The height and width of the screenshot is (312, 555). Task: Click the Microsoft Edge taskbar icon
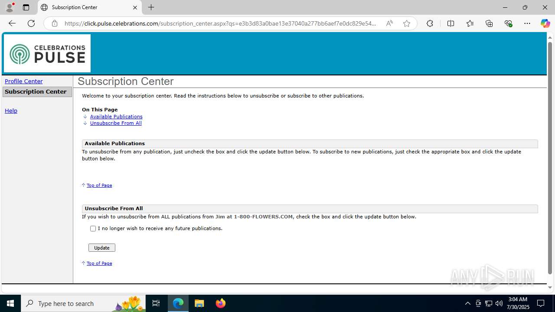178,303
